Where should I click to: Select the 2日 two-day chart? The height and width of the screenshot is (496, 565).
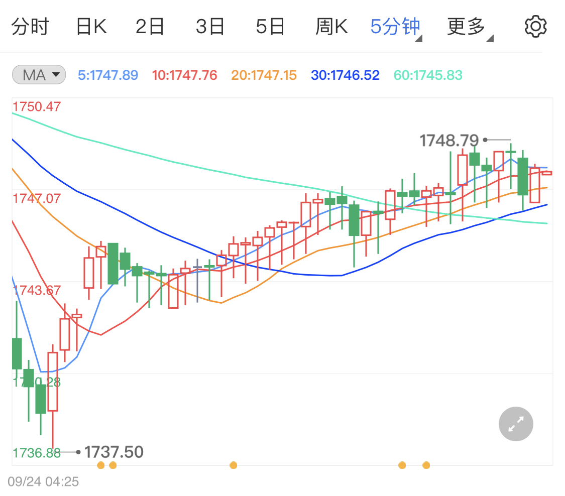pyautogui.click(x=150, y=26)
